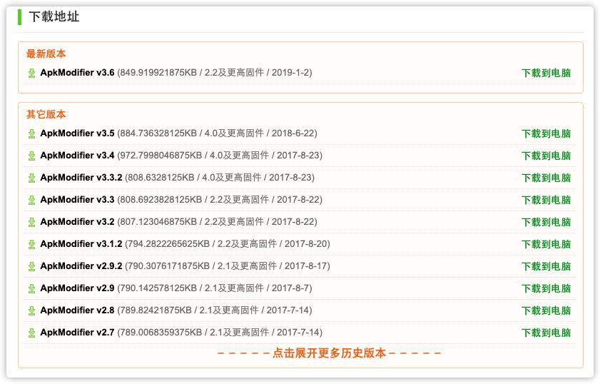
Task: Open the ApkModifier v2.7 title link
Action: (x=77, y=333)
